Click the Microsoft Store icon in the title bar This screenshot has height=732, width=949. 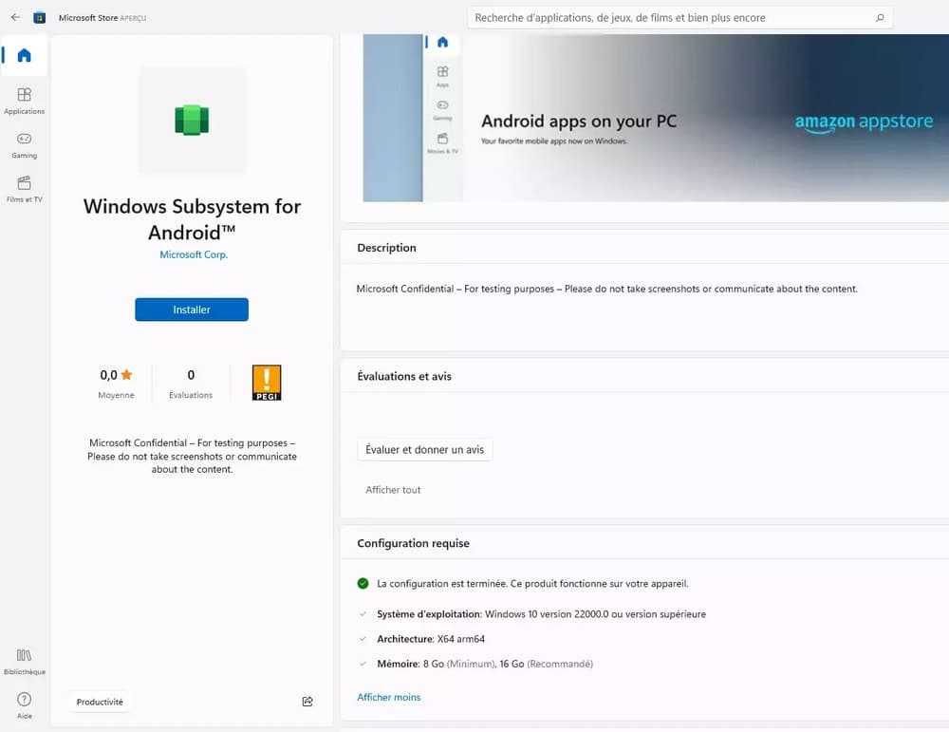(x=38, y=16)
